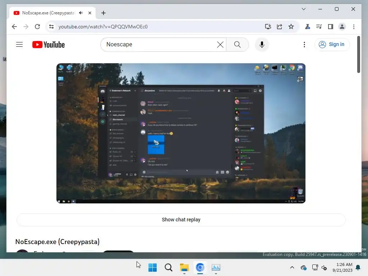Open Windows Start menu

click(152, 267)
